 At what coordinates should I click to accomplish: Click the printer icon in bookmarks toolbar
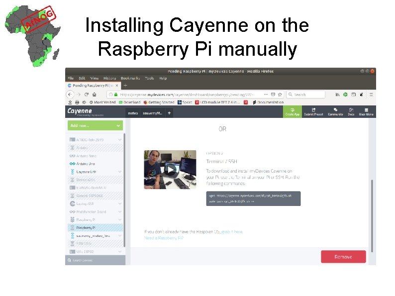(x=77, y=102)
